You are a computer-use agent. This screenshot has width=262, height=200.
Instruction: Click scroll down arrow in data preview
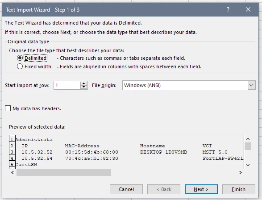[x=248, y=165]
